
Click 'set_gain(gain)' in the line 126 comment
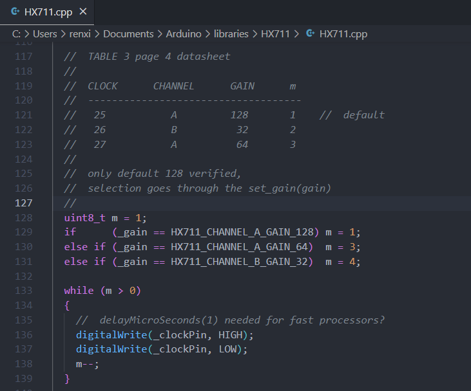tap(289, 188)
